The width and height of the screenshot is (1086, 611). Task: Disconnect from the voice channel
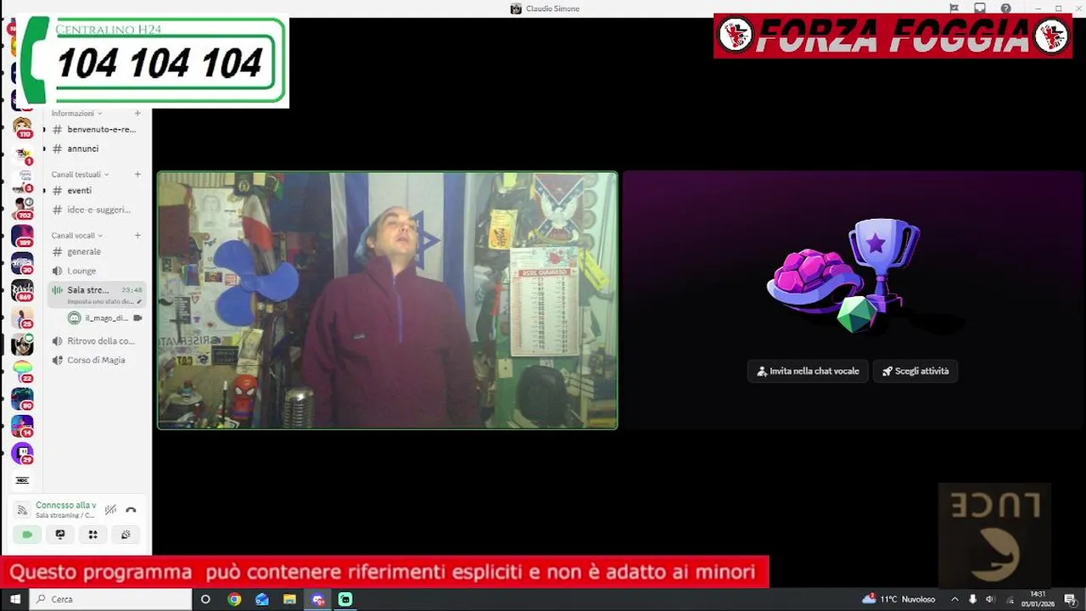131,510
